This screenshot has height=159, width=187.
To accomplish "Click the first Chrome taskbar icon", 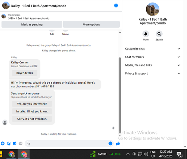I will coord(12,154).
